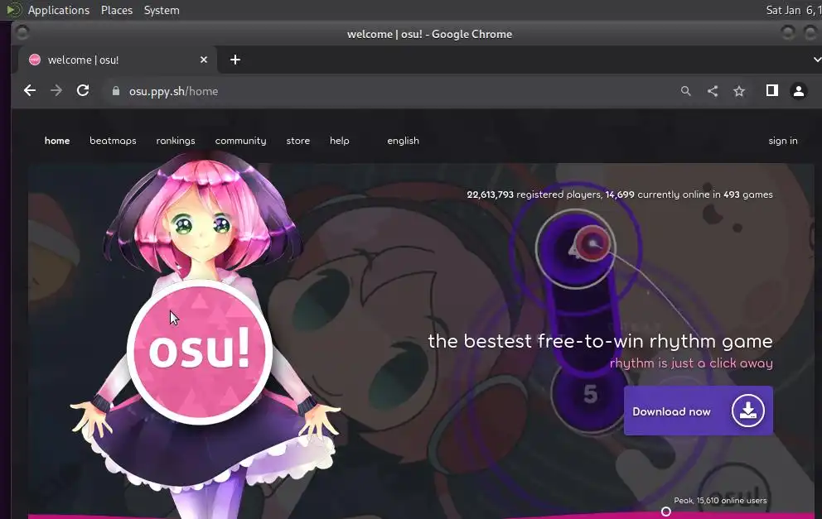Viewport: 822px width, 519px height.
Task: Click the peak online users graph marker
Action: point(665,512)
